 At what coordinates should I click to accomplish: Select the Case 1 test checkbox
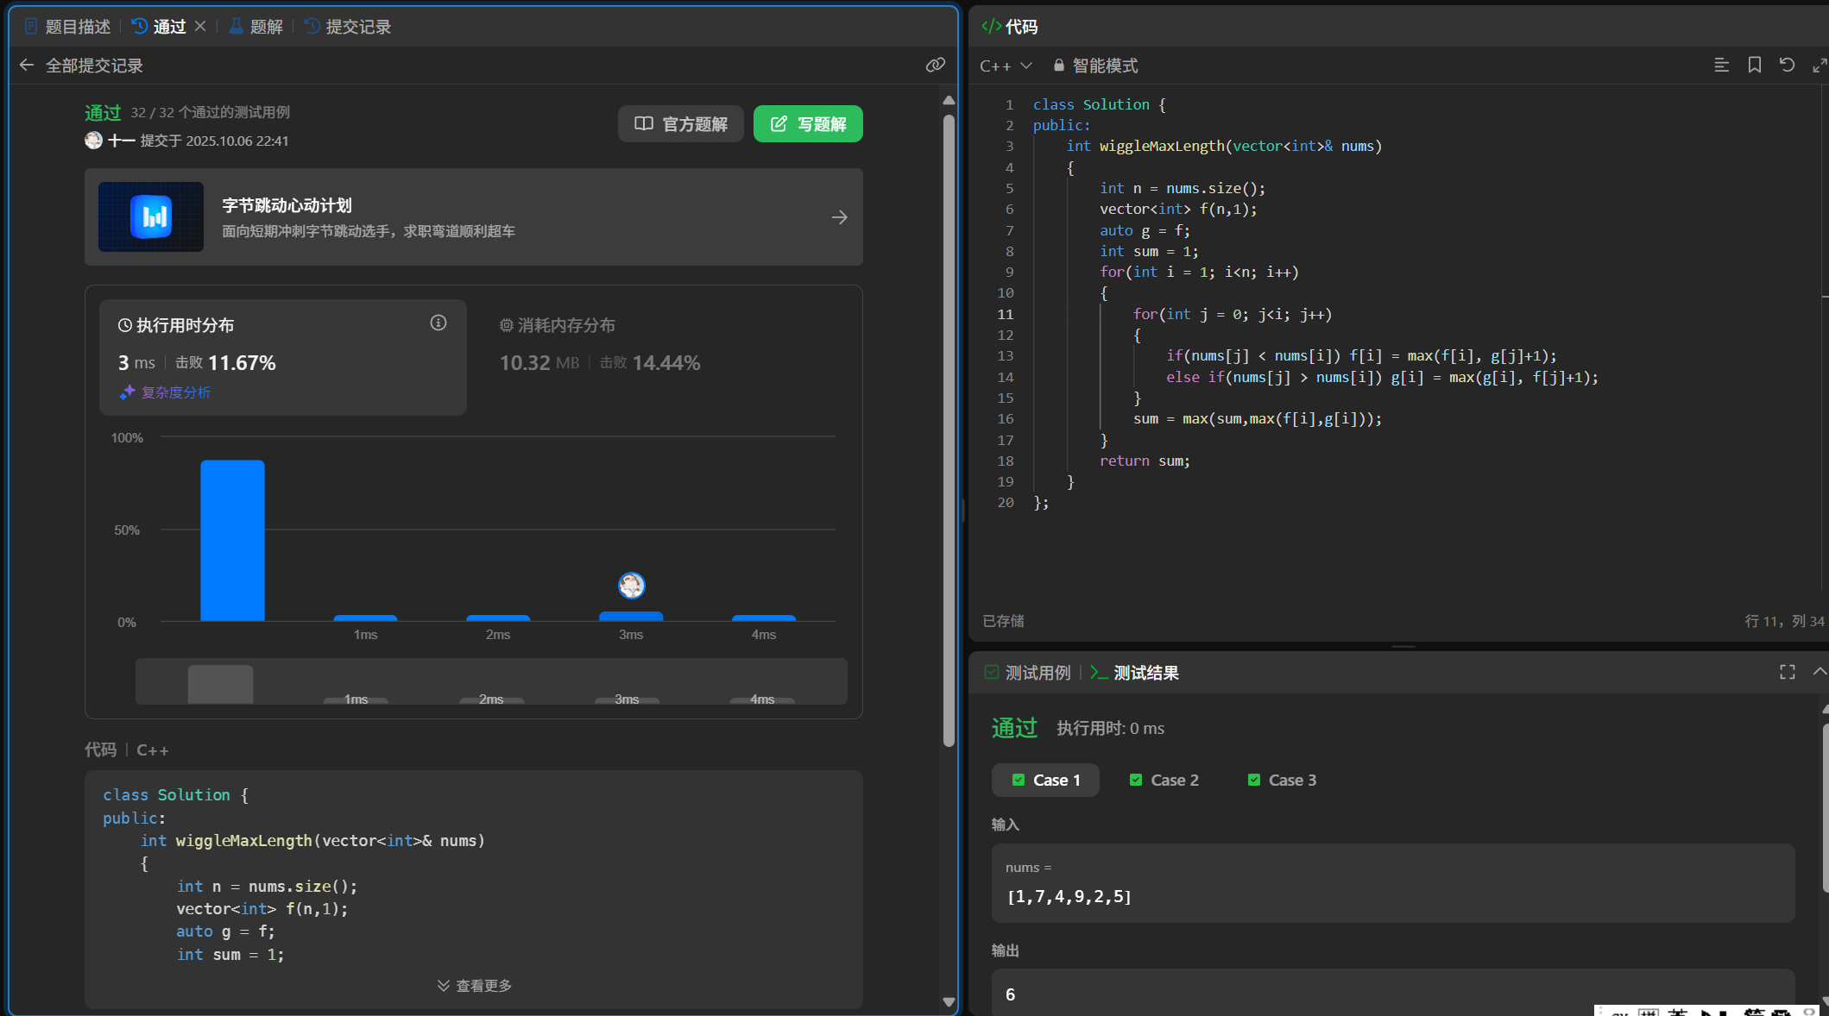point(1019,780)
